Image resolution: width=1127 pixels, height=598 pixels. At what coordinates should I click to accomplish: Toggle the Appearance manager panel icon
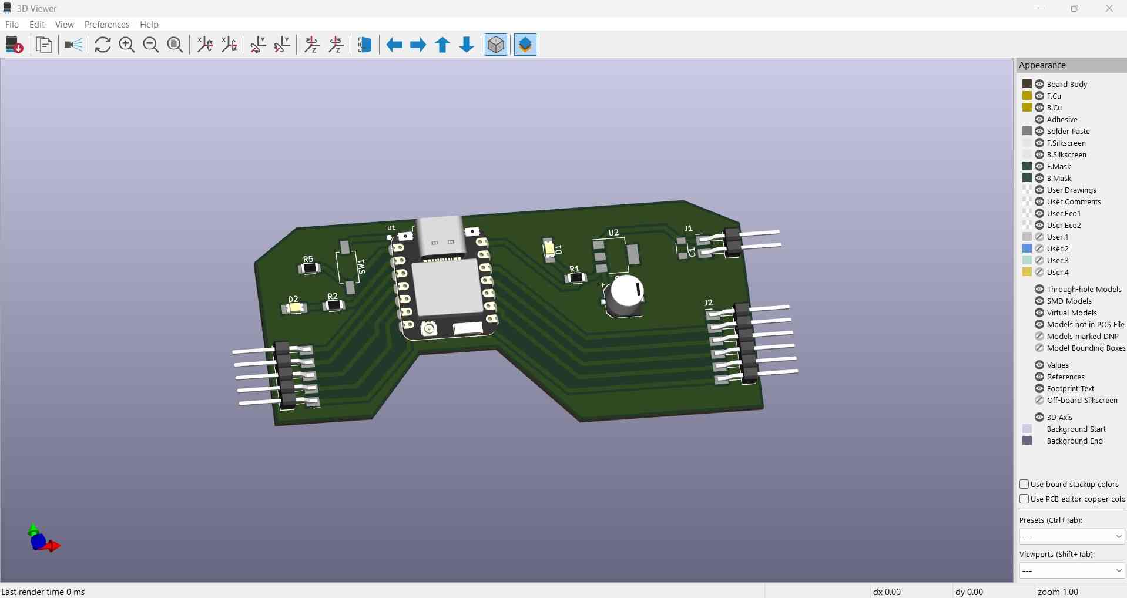click(525, 45)
